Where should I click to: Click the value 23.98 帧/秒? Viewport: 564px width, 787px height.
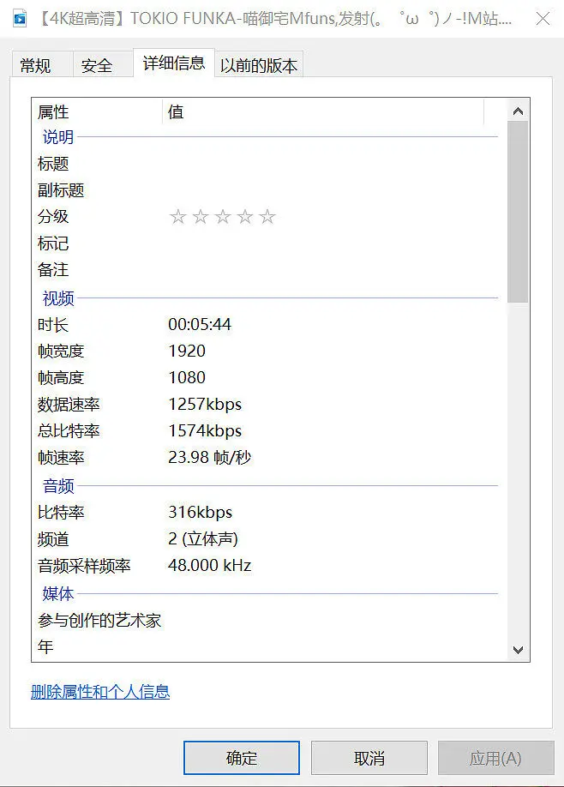tap(210, 458)
